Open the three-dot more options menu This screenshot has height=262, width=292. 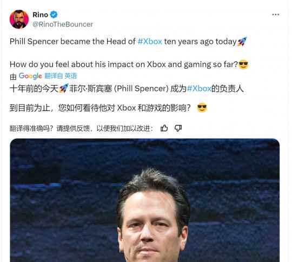(x=276, y=15)
